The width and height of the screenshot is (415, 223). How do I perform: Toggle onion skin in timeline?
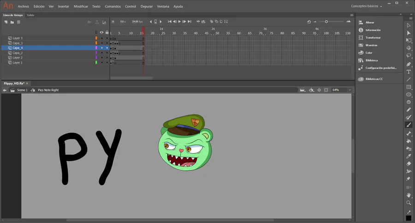pyautogui.click(x=211, y=22)
